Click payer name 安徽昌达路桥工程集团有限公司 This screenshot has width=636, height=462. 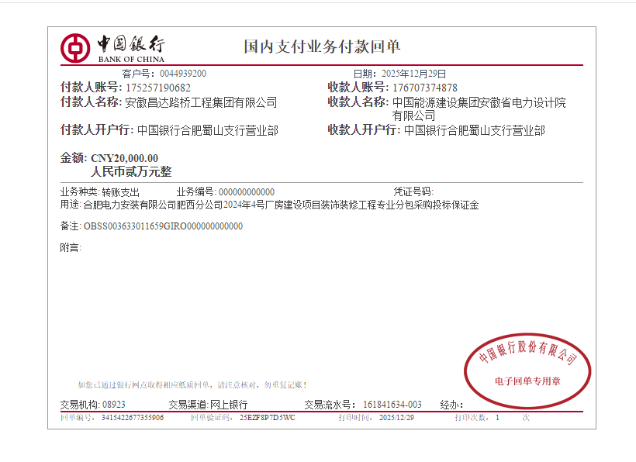point(201,102)
